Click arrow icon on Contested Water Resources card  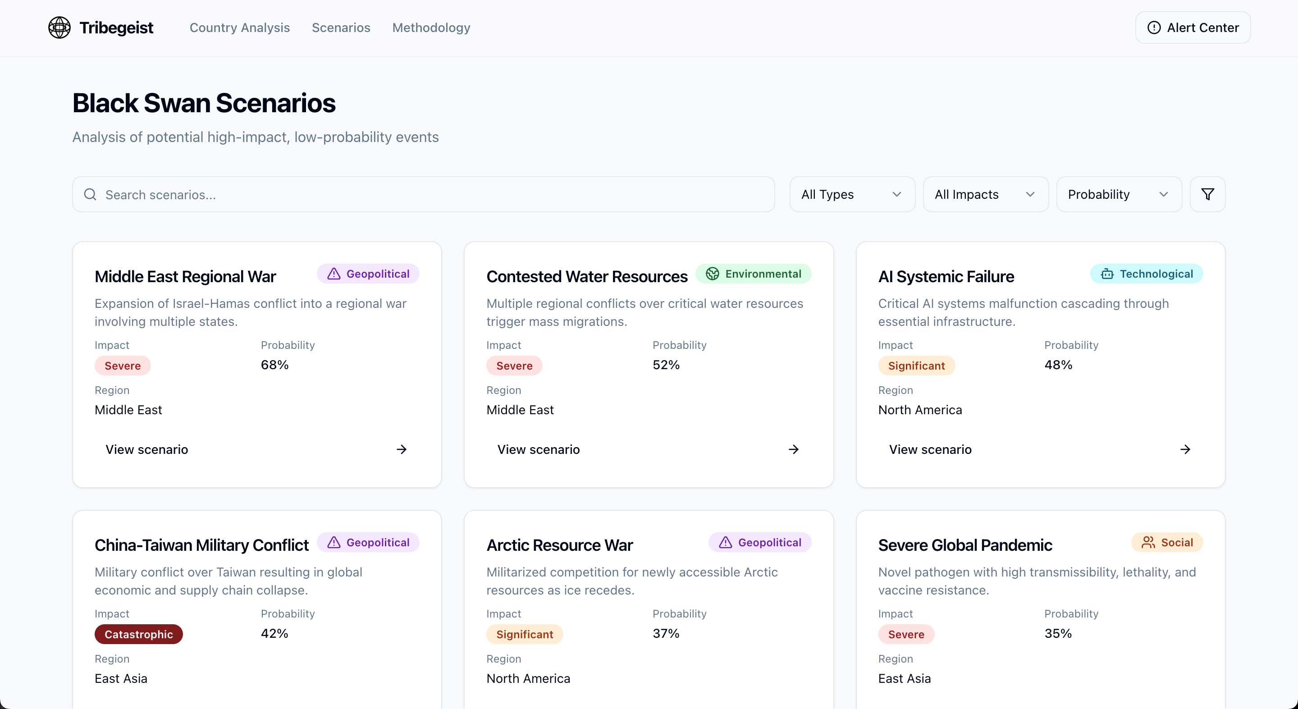(793, 449)
